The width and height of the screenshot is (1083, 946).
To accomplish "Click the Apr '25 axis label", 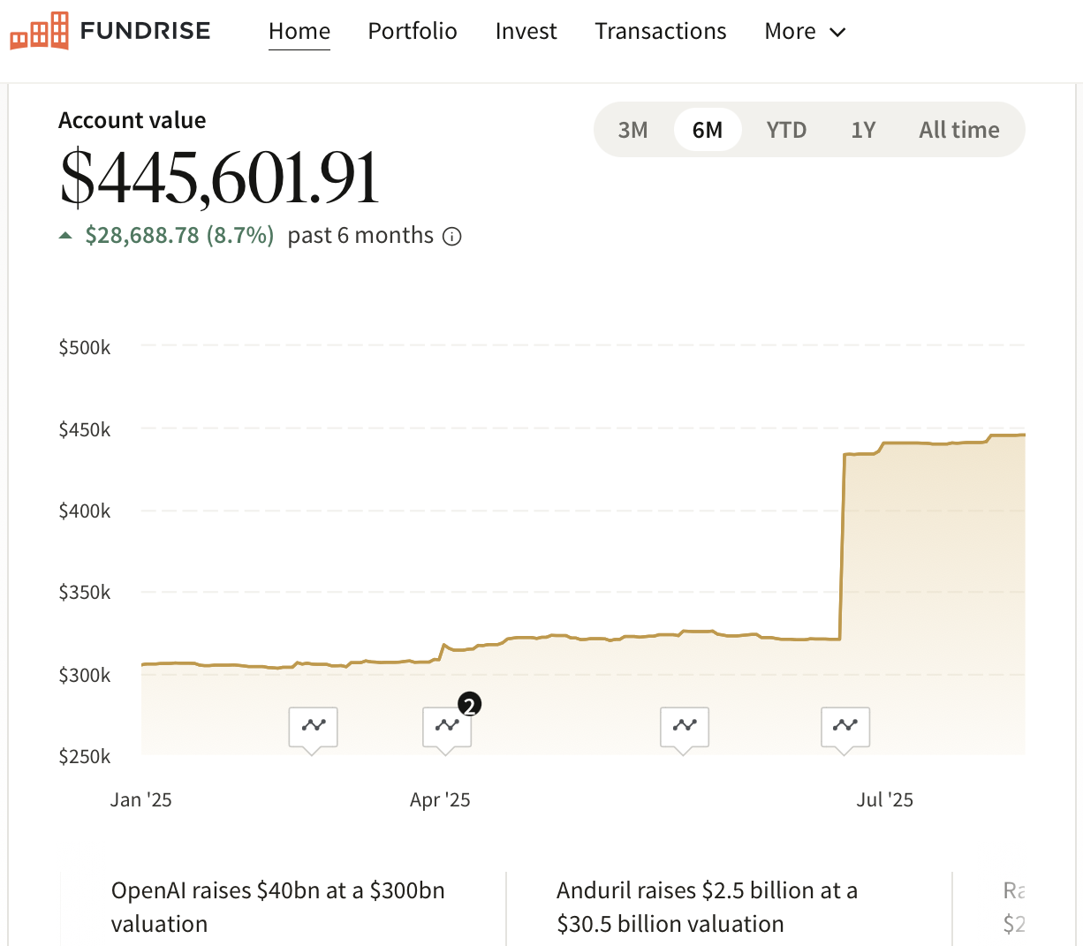I will (x=440, y=799).
